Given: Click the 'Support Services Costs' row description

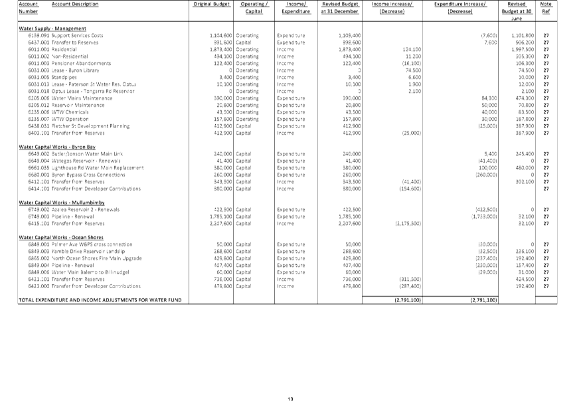Looking at the screenshot, I should point(77,36).
